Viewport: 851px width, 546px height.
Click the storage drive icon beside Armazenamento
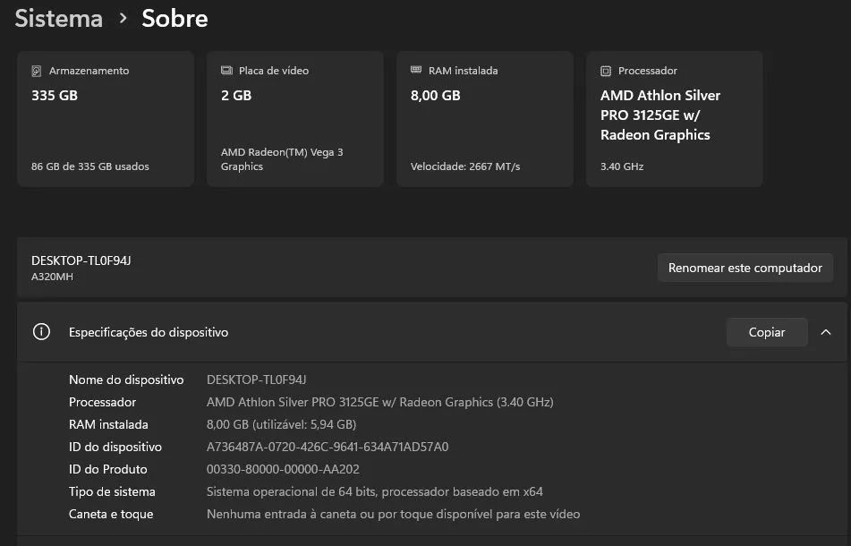pyautogui.click(x=37, y=71)
